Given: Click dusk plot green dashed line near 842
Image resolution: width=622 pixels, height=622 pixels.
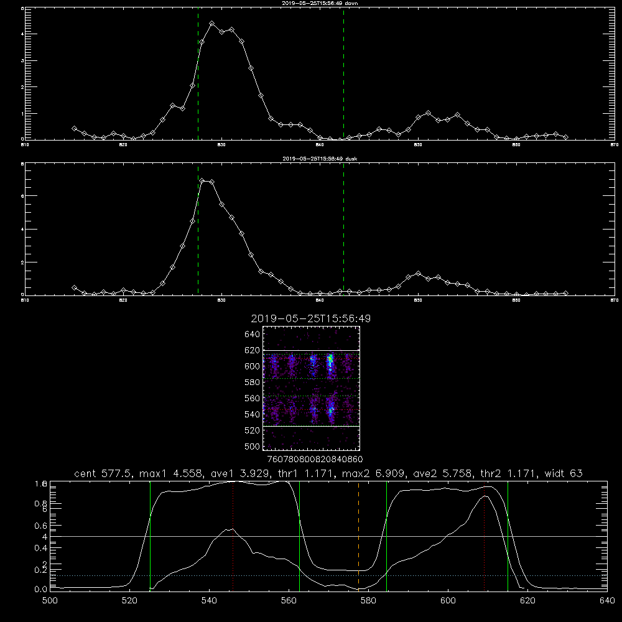Looking at the screenshot, I should (343, 230).
